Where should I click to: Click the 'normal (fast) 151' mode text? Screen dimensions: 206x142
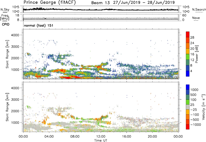pyautogui.click(x=39, y=25)
